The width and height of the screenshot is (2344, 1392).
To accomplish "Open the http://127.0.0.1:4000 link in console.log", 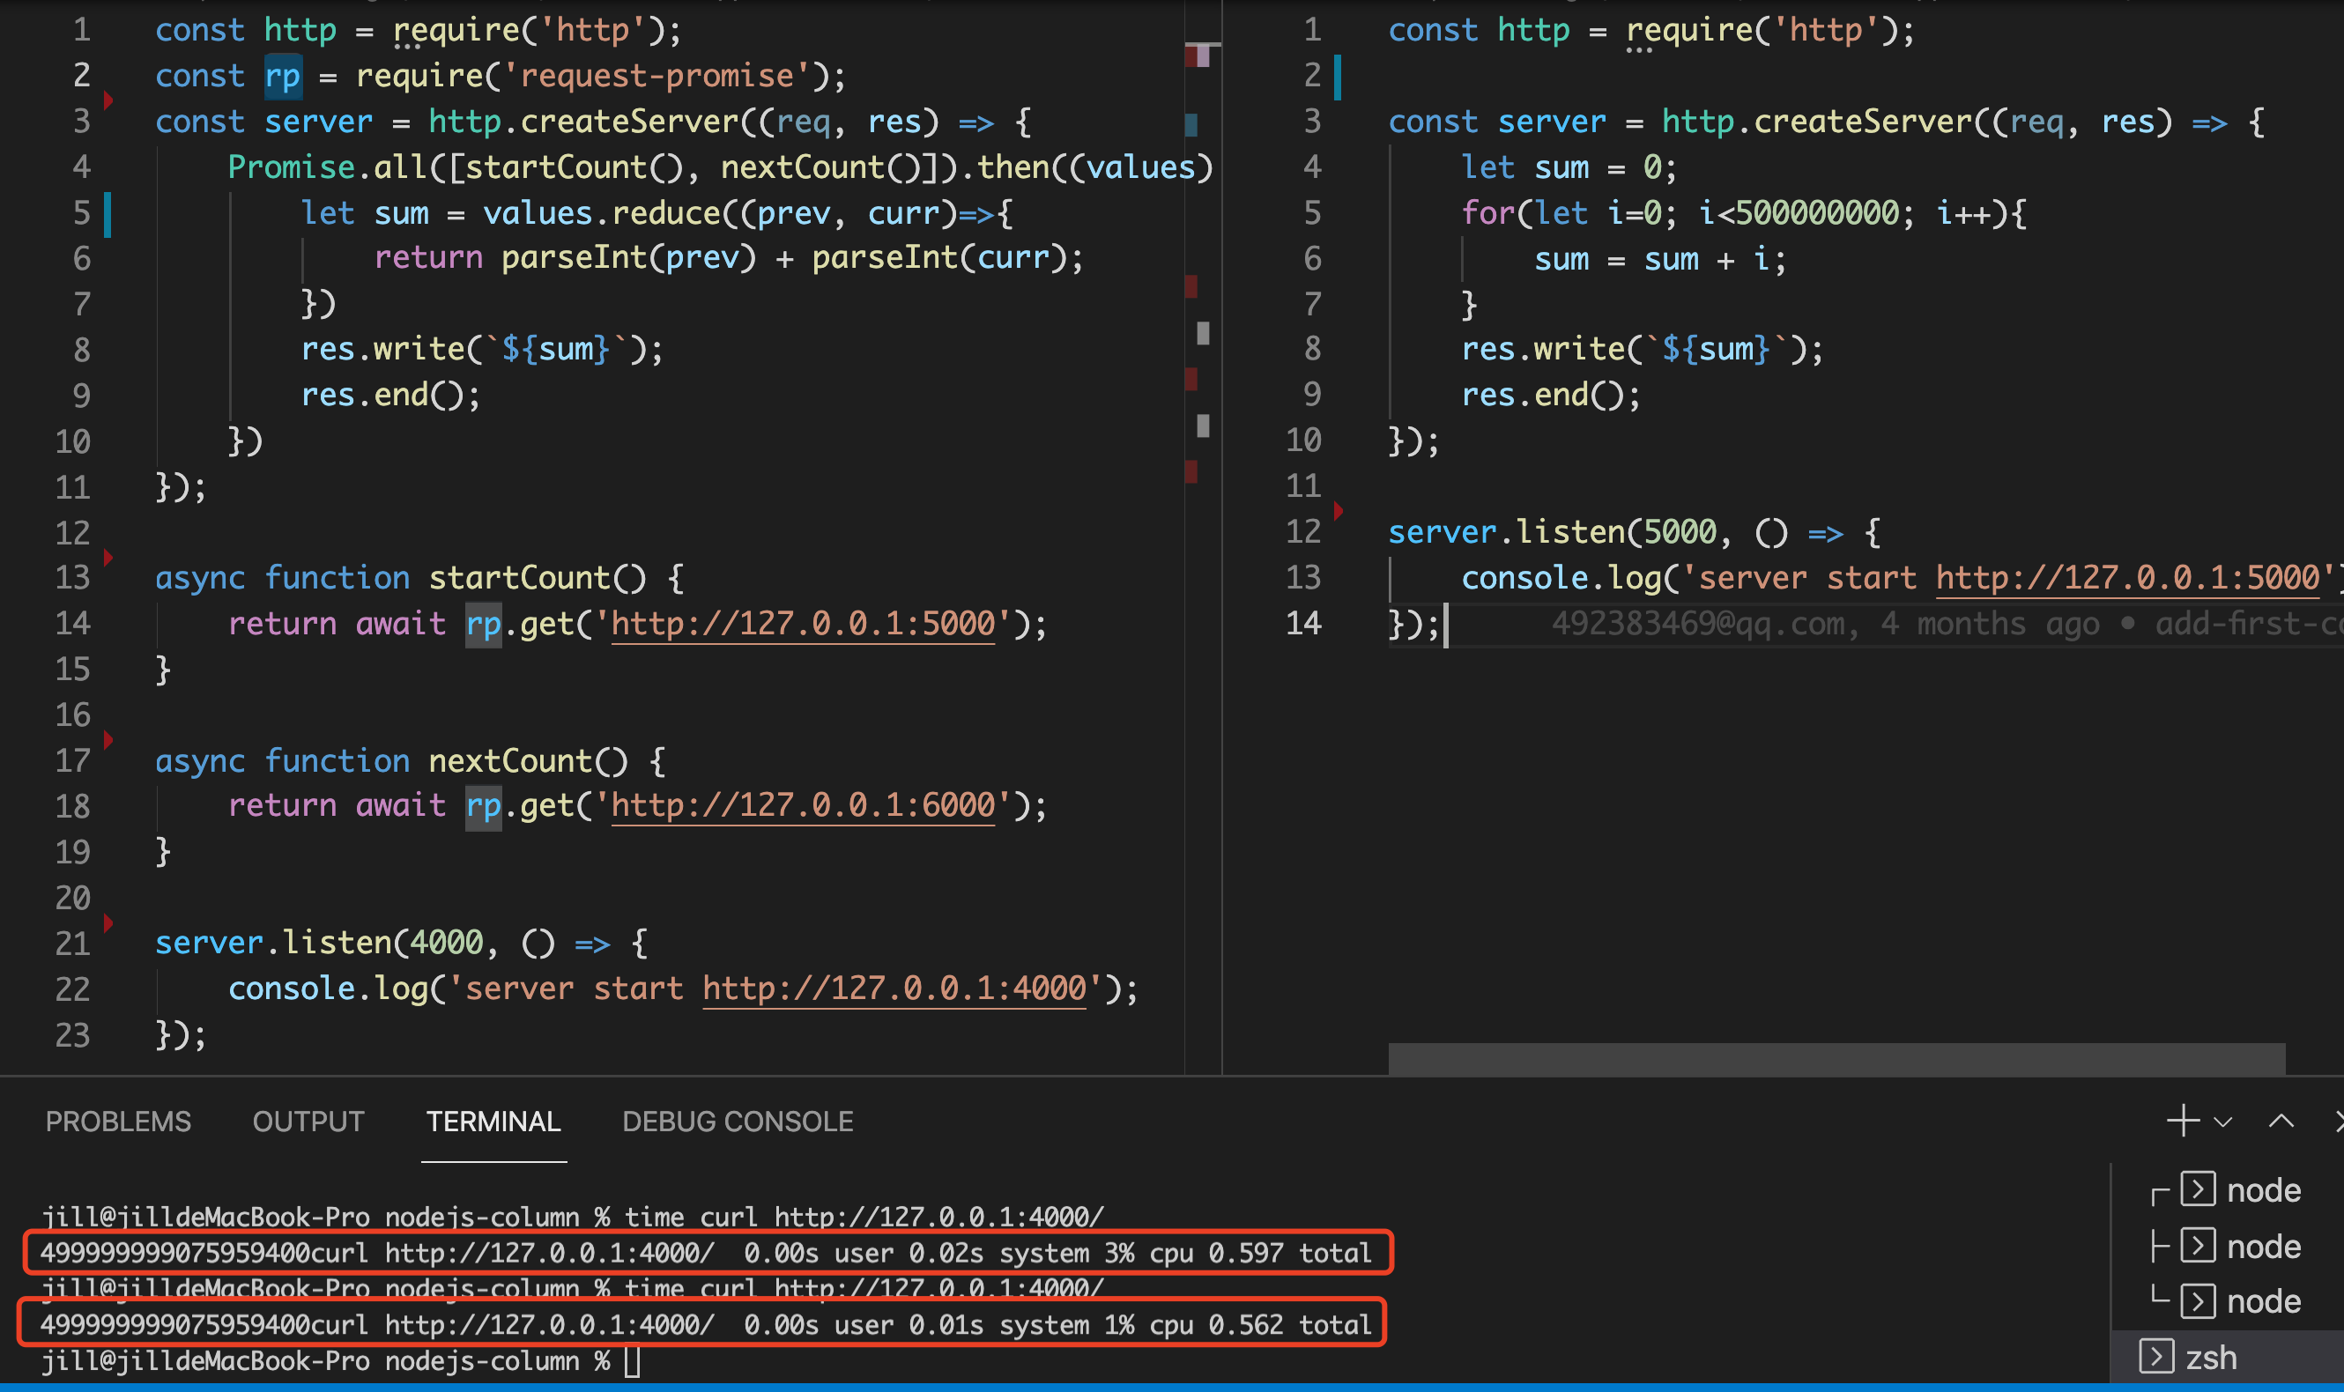I will pyautogui.click(x=894, y=988).
